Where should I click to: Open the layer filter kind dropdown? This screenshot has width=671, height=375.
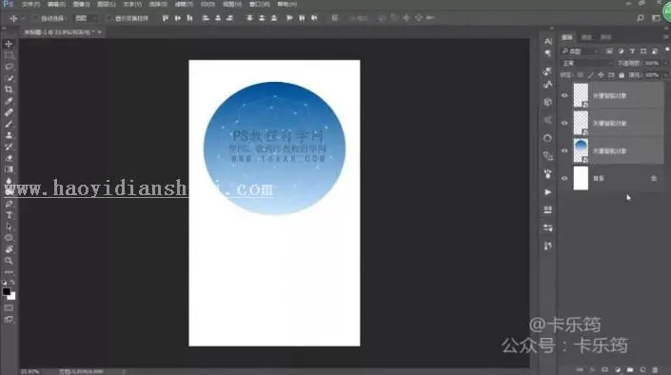(580, 51)
